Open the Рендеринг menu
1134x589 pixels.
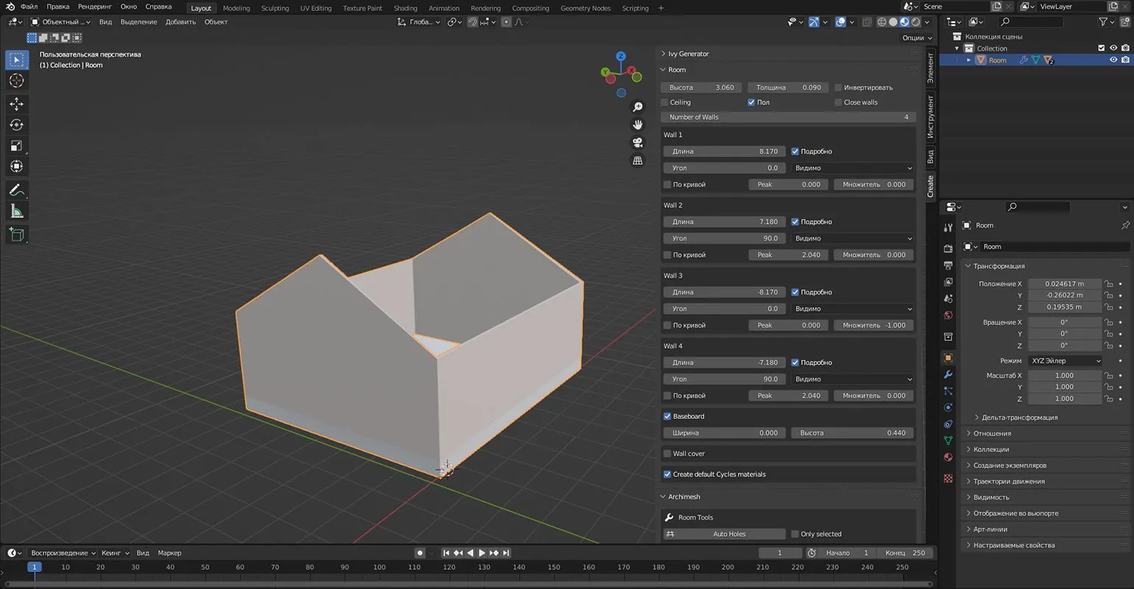(x=94, y=7)
